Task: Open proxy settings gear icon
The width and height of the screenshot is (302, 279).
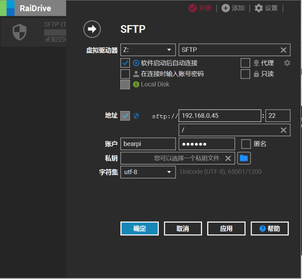Action: click(287, 63)
